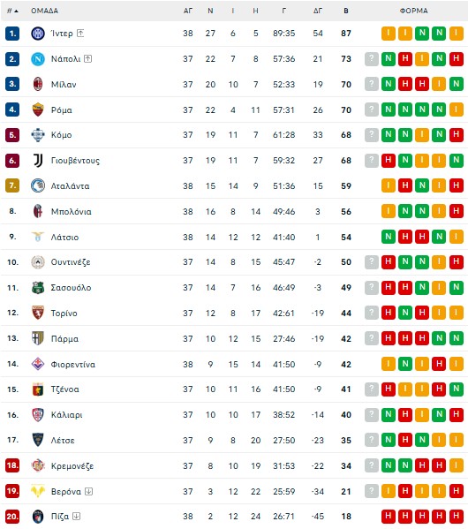Screen dimensions: 468x529
Task: Sort standings by the B points header
Action: tap(346, 11)
